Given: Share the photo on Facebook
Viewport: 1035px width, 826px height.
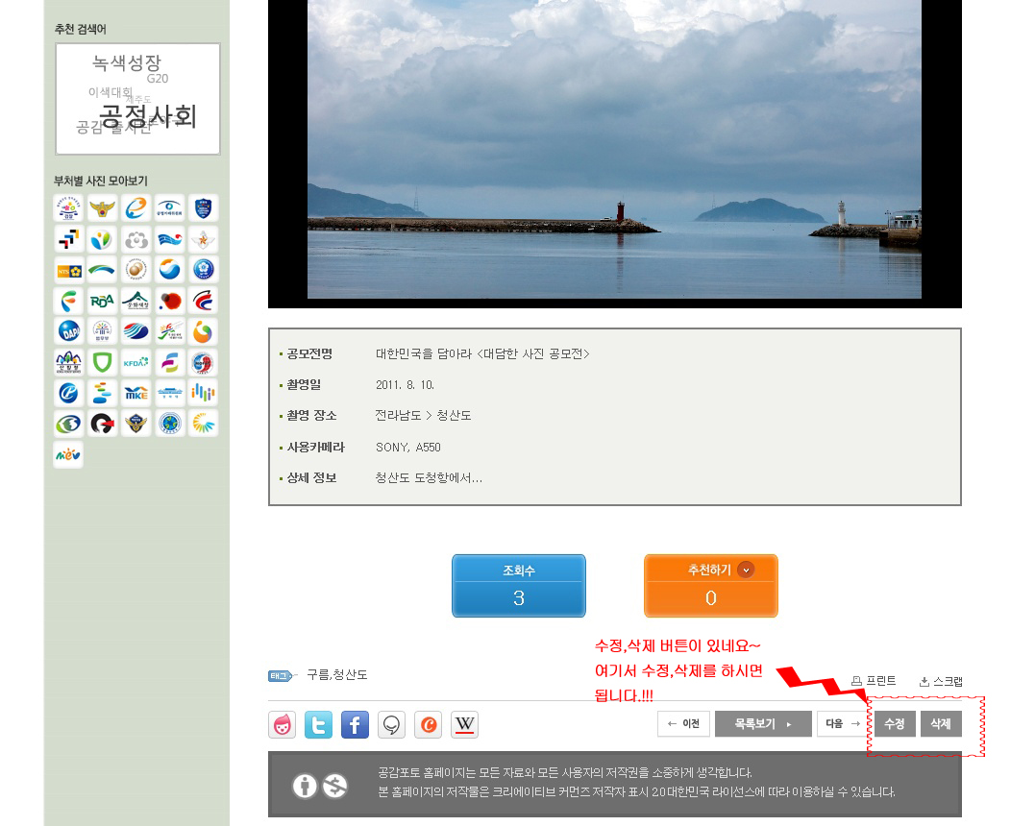Looking at the screenshot, I should coord(355,724).
